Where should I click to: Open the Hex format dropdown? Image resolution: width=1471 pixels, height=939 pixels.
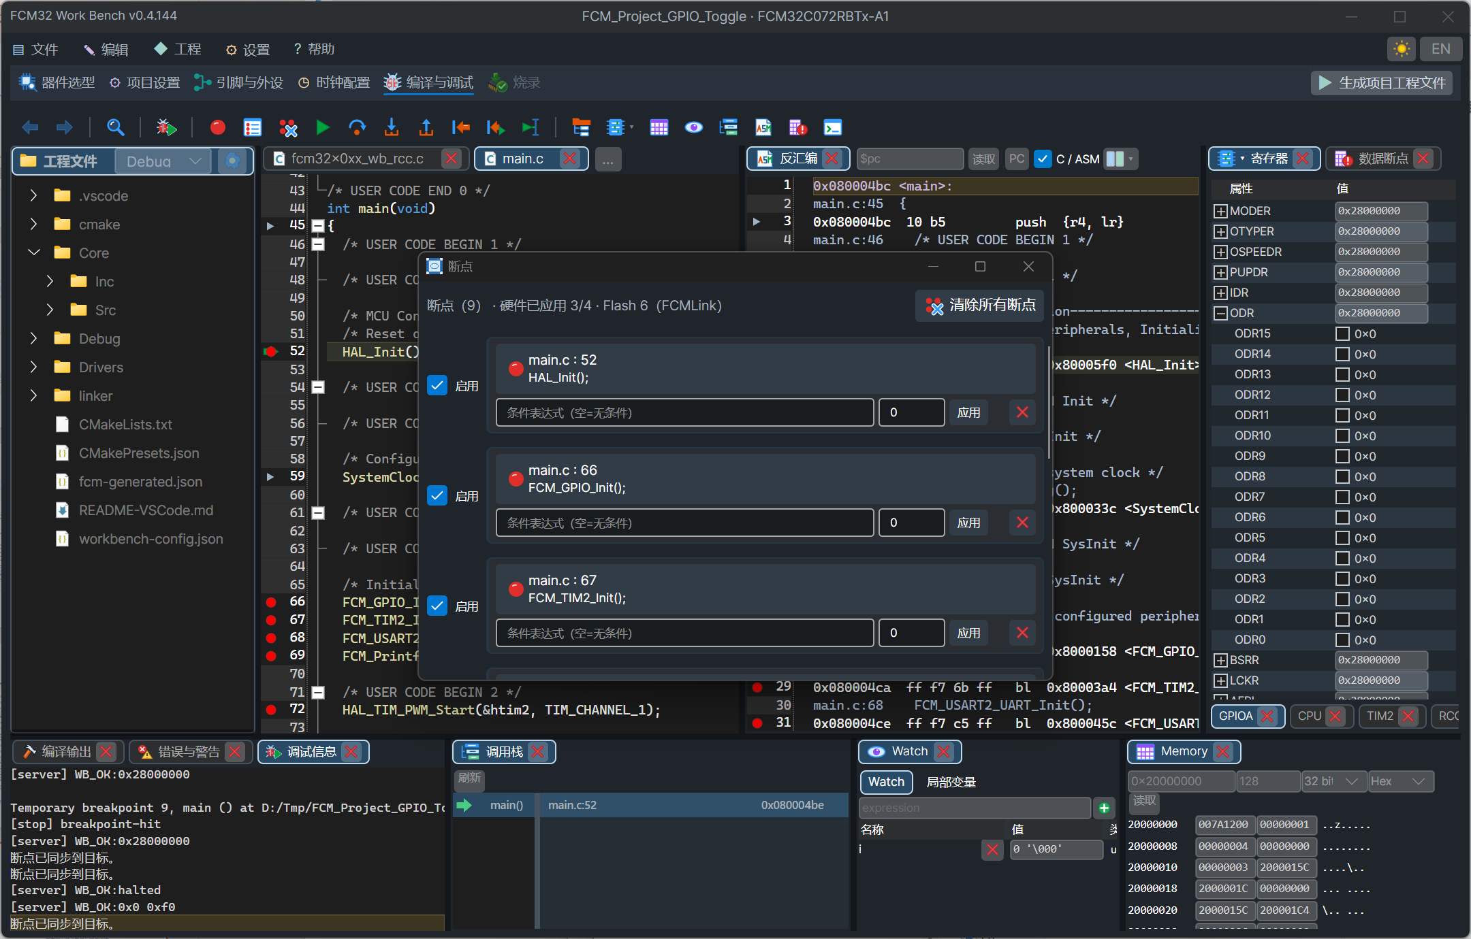(1400, 781)
